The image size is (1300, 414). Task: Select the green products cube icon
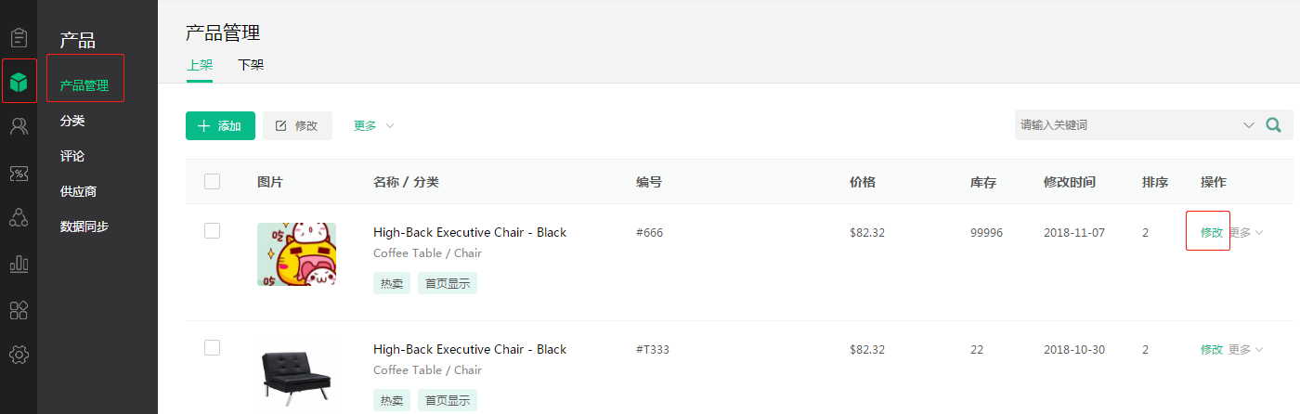pyautogui.click(x=19, y=83)
